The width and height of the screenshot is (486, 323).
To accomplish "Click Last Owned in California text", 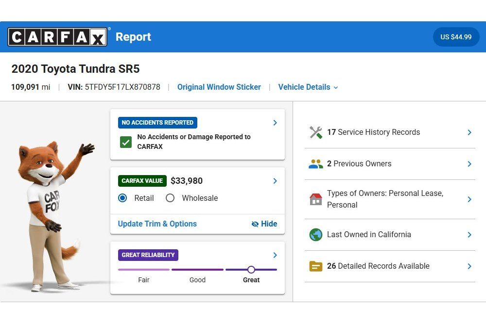I will point(369,235).
